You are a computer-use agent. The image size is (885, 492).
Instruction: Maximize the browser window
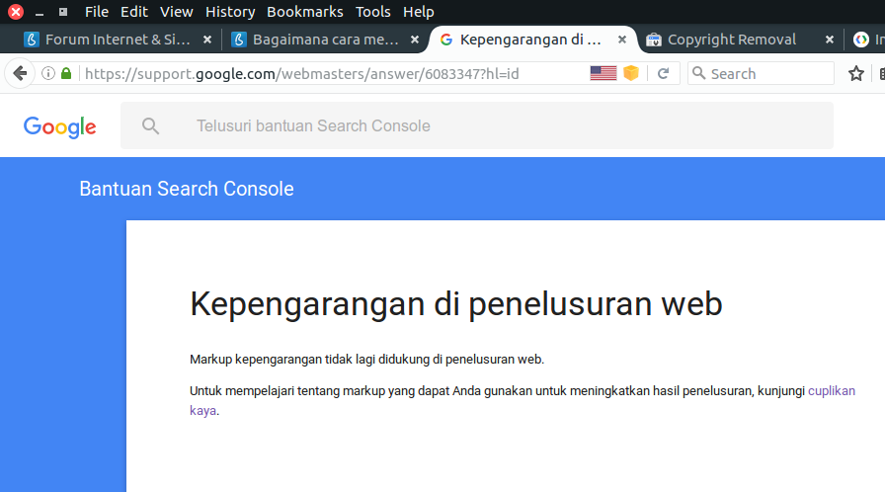(63, 12)
